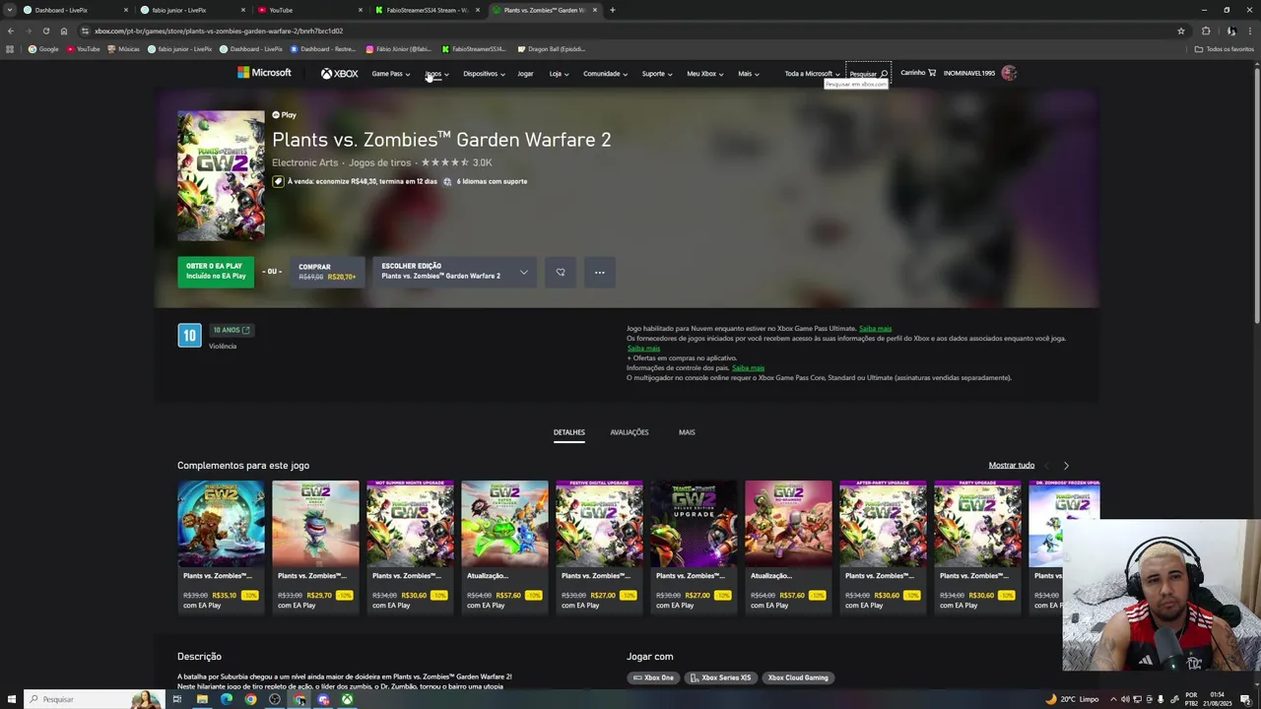Open Xbox app from the taskbar

(348, 699)
